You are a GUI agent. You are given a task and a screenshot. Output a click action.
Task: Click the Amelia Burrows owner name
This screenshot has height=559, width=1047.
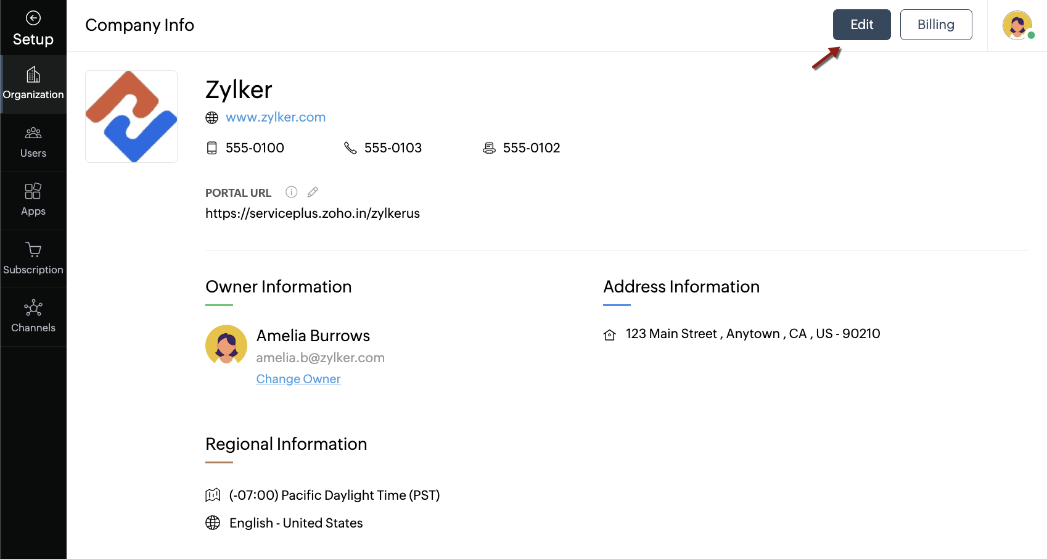tap(313, 336)
